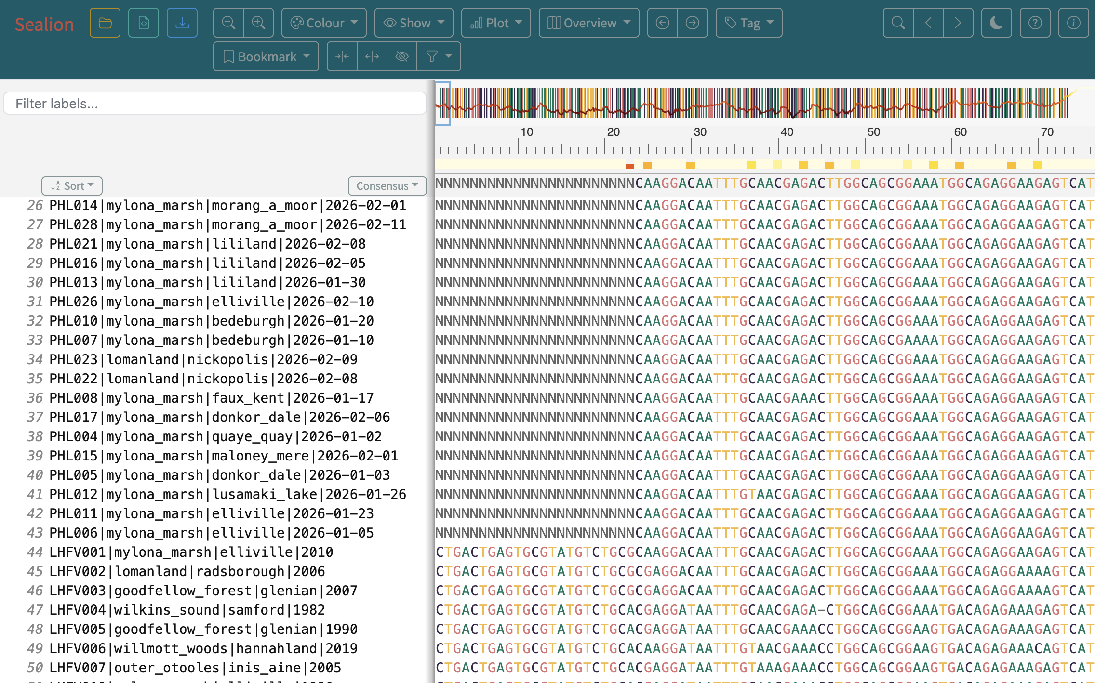The height and width of the screenshot is (683, 1095).
Task: Toggle the hidden eye-slash button
Action: (402, 56)
